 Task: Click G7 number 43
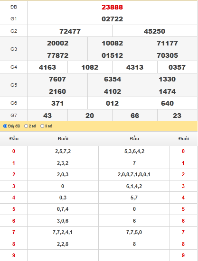tap(47, 116)
